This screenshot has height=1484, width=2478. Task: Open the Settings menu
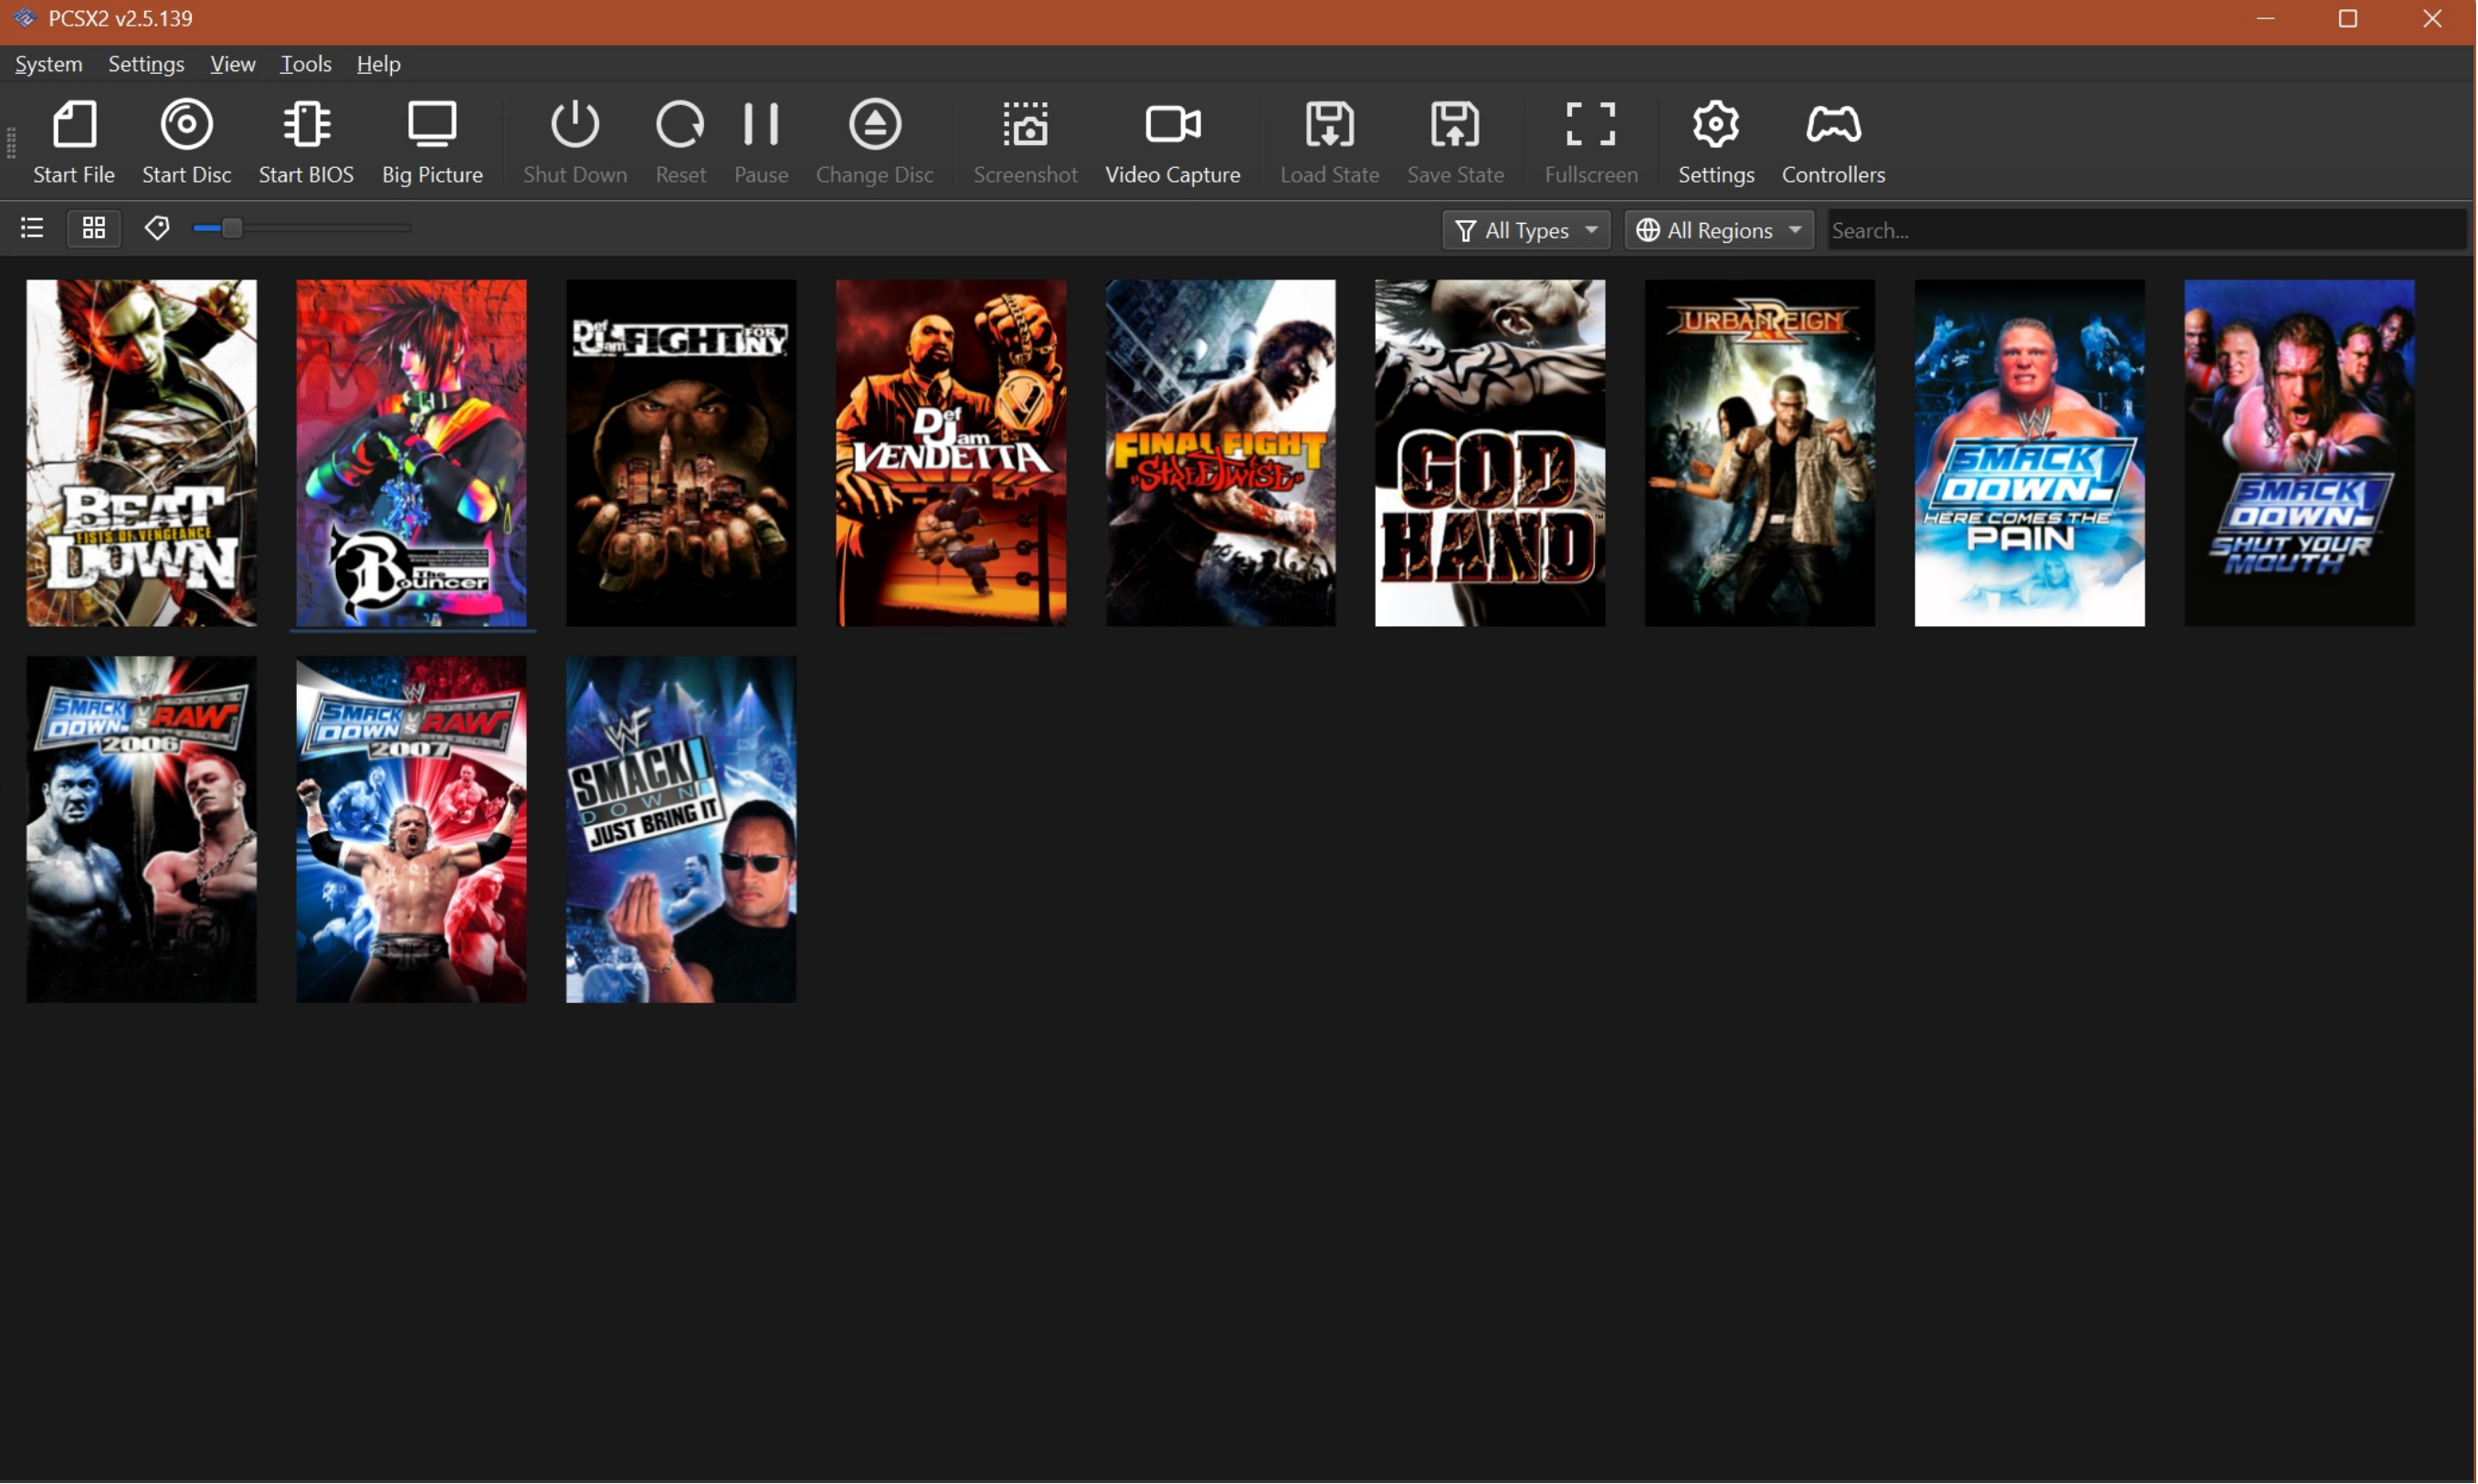click(146, 64)
